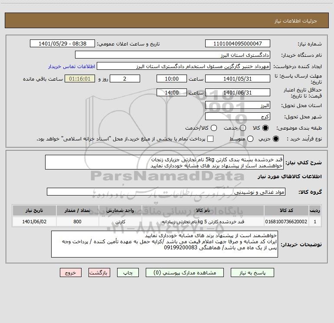Click the واحد شمارش column header
Viewport: 334px width, 323px height.
120,210
